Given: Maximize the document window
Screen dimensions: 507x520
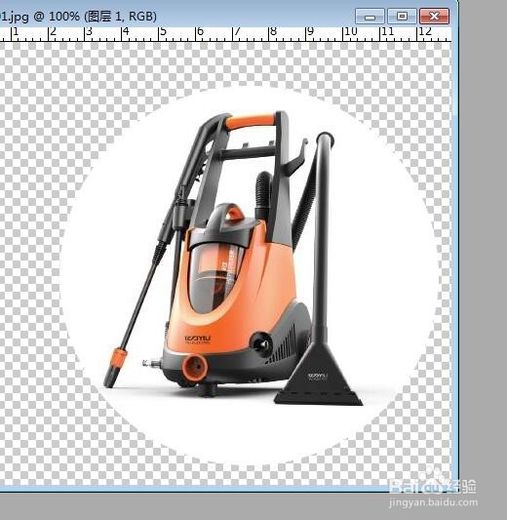Looking at the screenshot, I should pyautogui.click(x=402, y=17).
